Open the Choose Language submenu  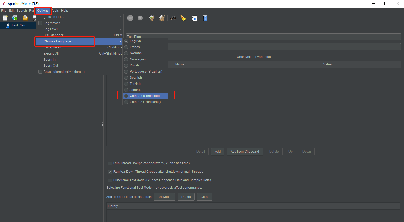tap(79, 41)
